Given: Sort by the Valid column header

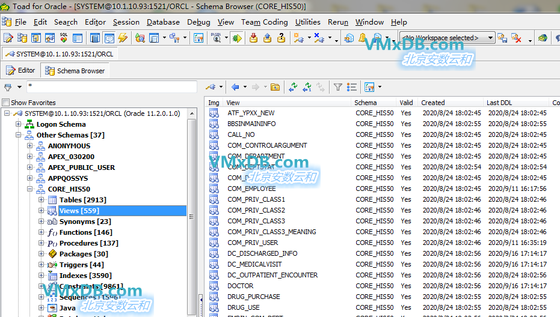Looking at the screenshot, I should click(x=407, y=103).
